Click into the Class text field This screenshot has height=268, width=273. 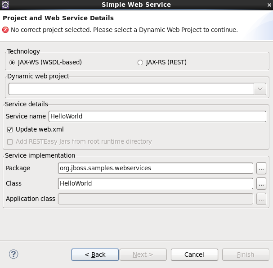point(155,183)
